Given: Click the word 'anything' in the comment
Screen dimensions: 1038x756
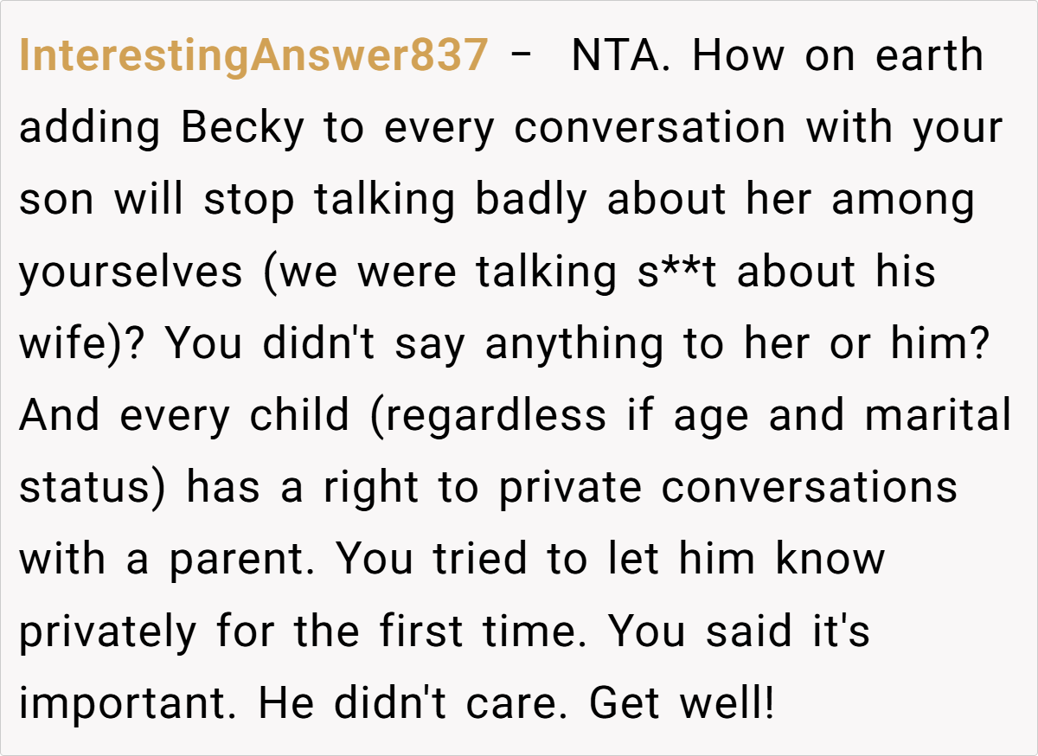Looking at the screenshot, I should pyautogui.click(x=574, y=344).
